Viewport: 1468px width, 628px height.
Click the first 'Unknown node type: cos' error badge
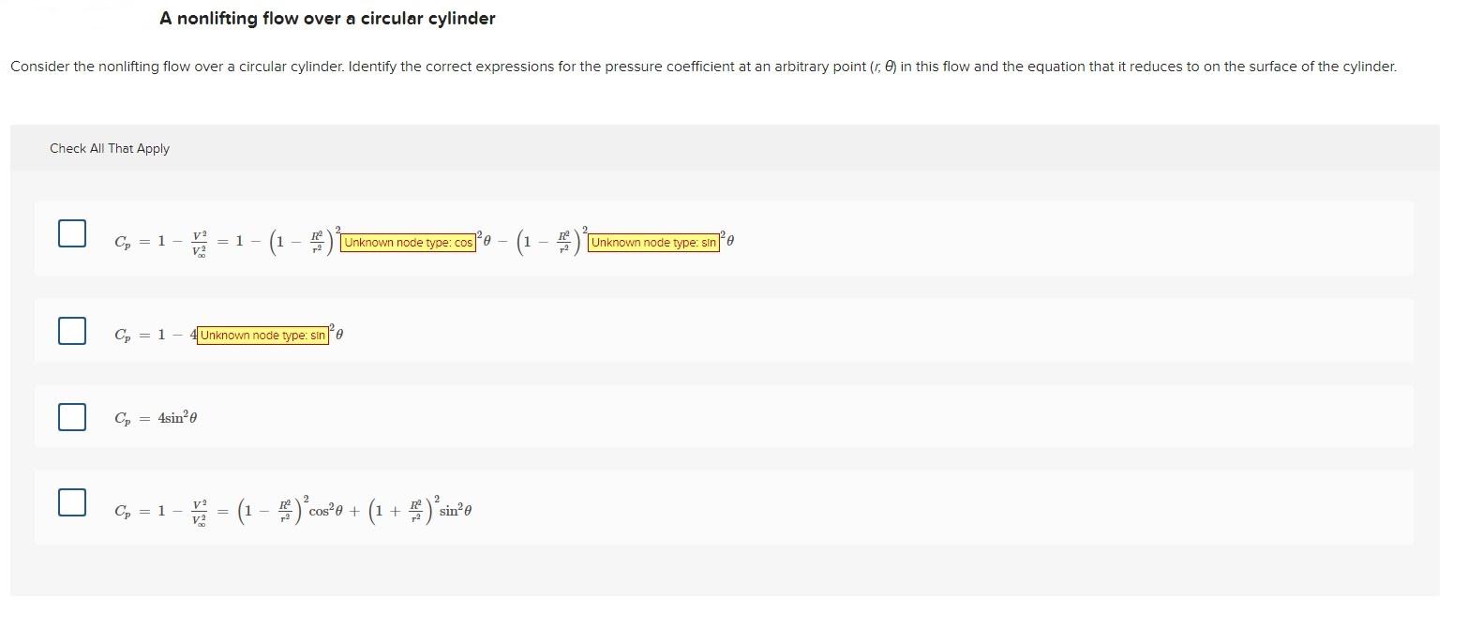pos(407,242)
